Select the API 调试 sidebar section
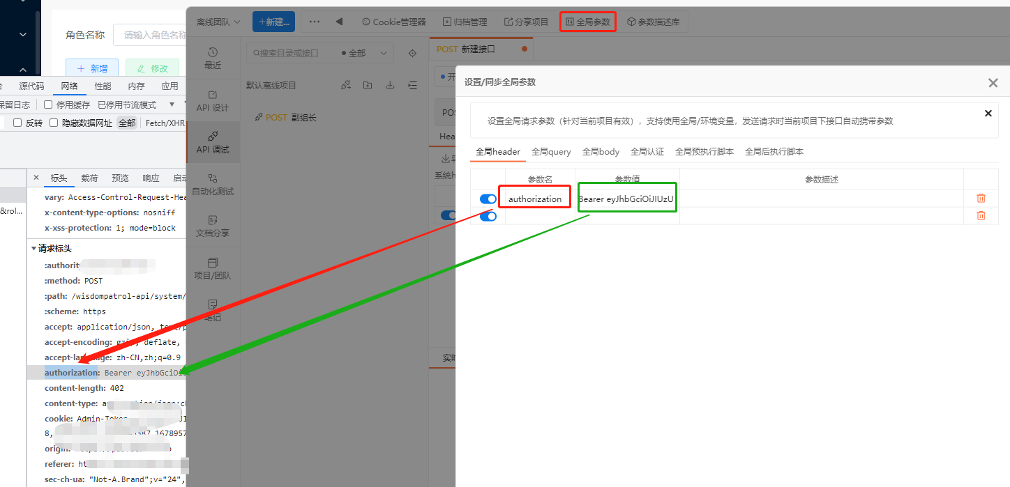This screenshot has height=487, width=1010. coord(213,142)
